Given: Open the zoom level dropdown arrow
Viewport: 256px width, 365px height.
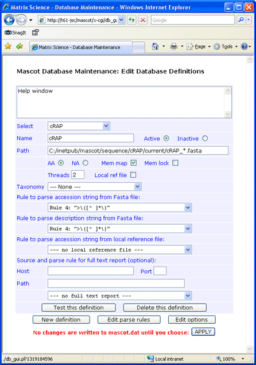Looking at the screenshot, I should 243,359.
